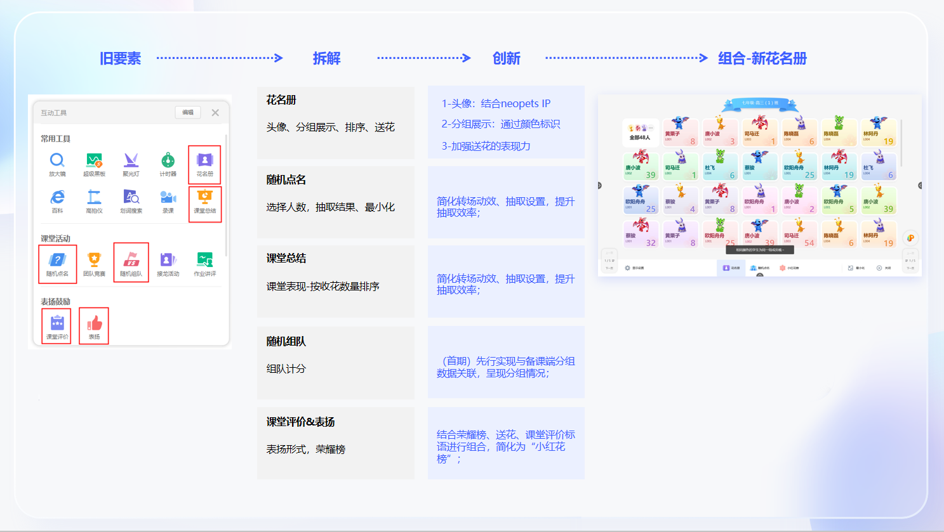Select the 全部48人 group card
Viewport: 944px width, 532px height.
point(641,133)
